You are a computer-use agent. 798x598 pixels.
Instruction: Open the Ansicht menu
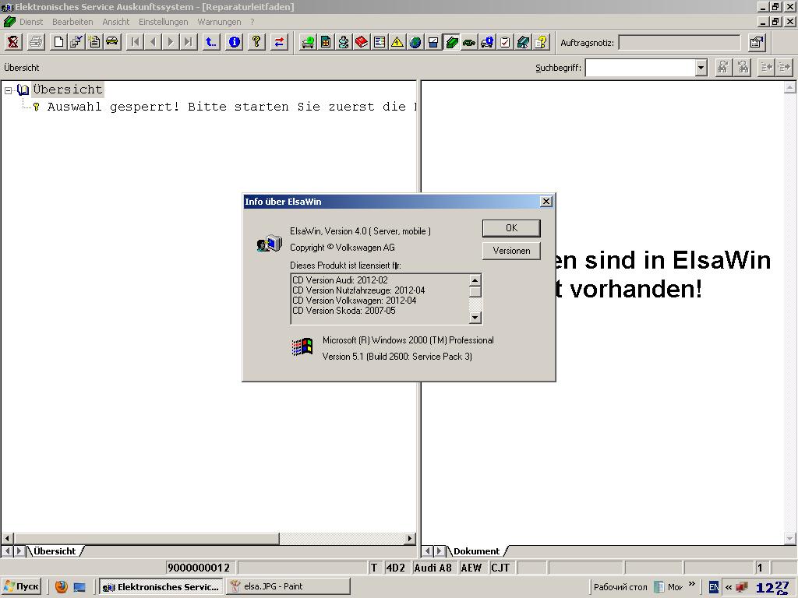pyautogui.click(x=115, y=22)
